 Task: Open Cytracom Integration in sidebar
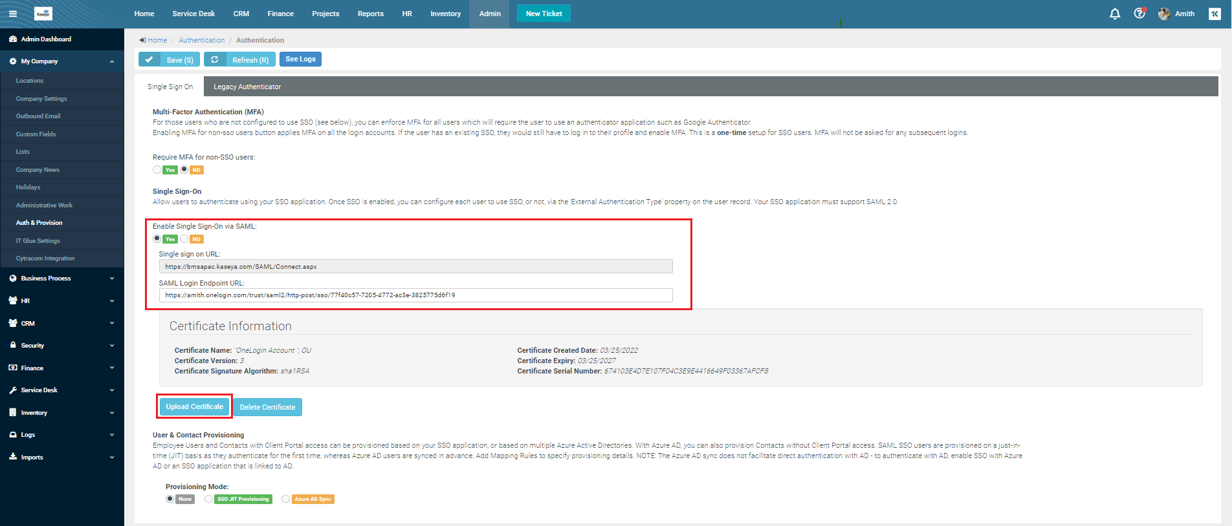coord(45,258)
